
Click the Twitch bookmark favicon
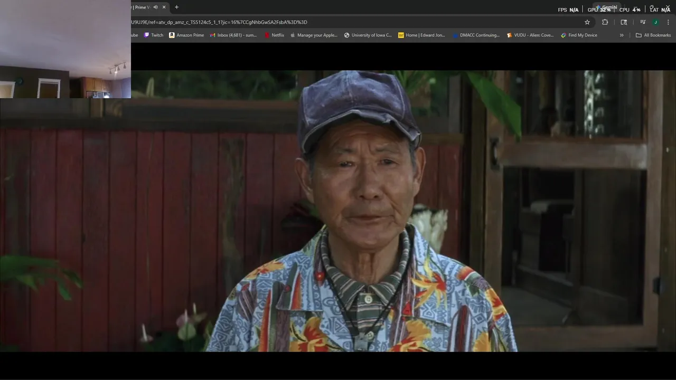pos(147,35)
